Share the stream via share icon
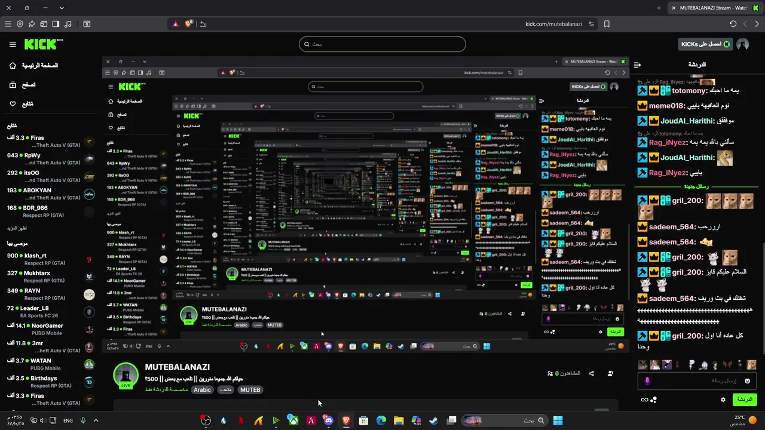 coord(591,373)
